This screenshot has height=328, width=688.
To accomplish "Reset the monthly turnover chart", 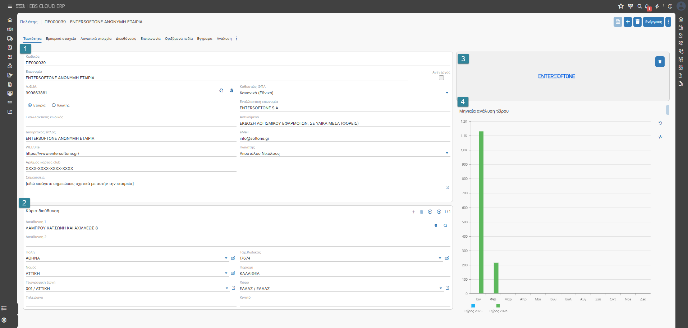I will pyautogui.click(x=660, y=123).
